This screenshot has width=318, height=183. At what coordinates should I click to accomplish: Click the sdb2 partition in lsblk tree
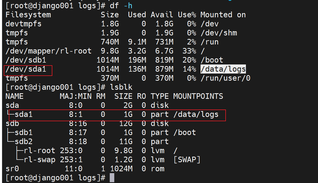pyautogui.click(x=23, y=142)
